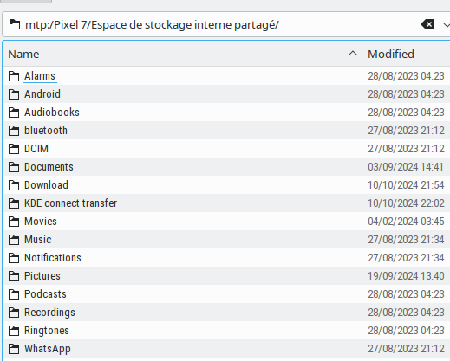Image resolution: width=450 pixels, height=361 pixels.
Task: Sort by the Modified column header
Action: pyautogui.click(x=406, y=54)
